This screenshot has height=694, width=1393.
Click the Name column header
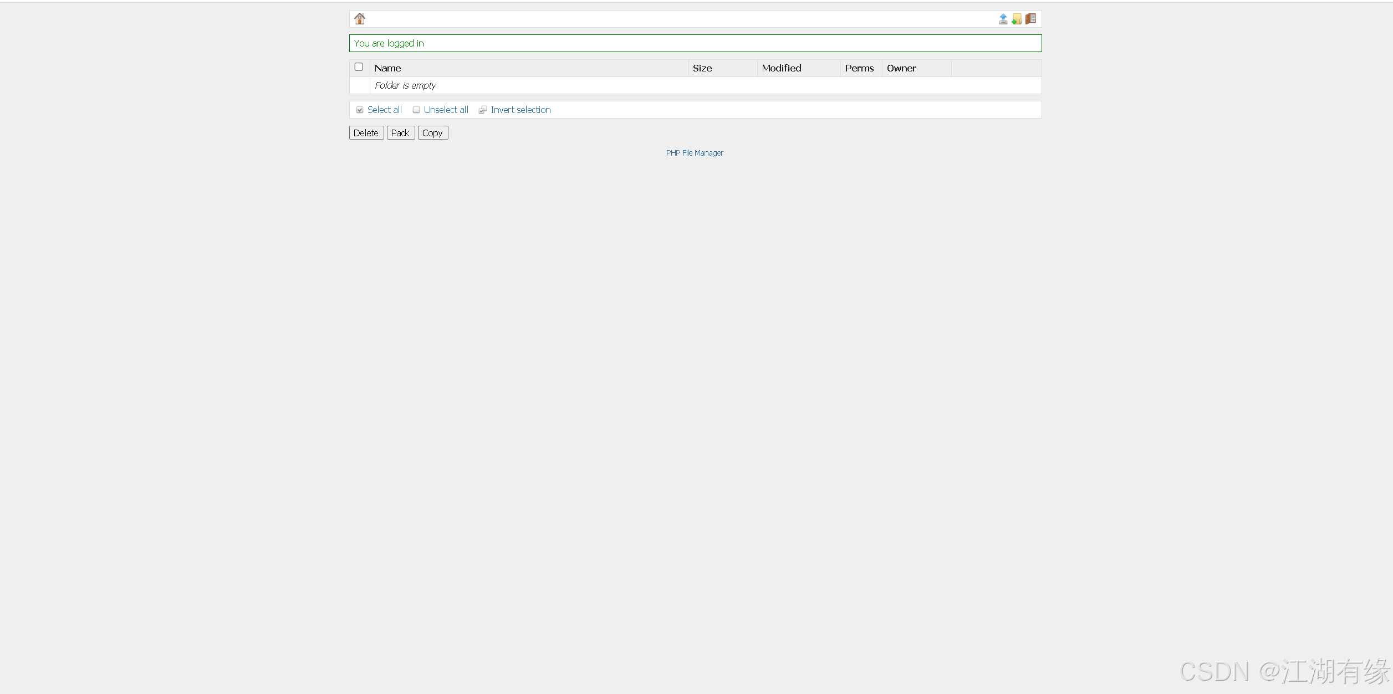[x=387, y=68]
